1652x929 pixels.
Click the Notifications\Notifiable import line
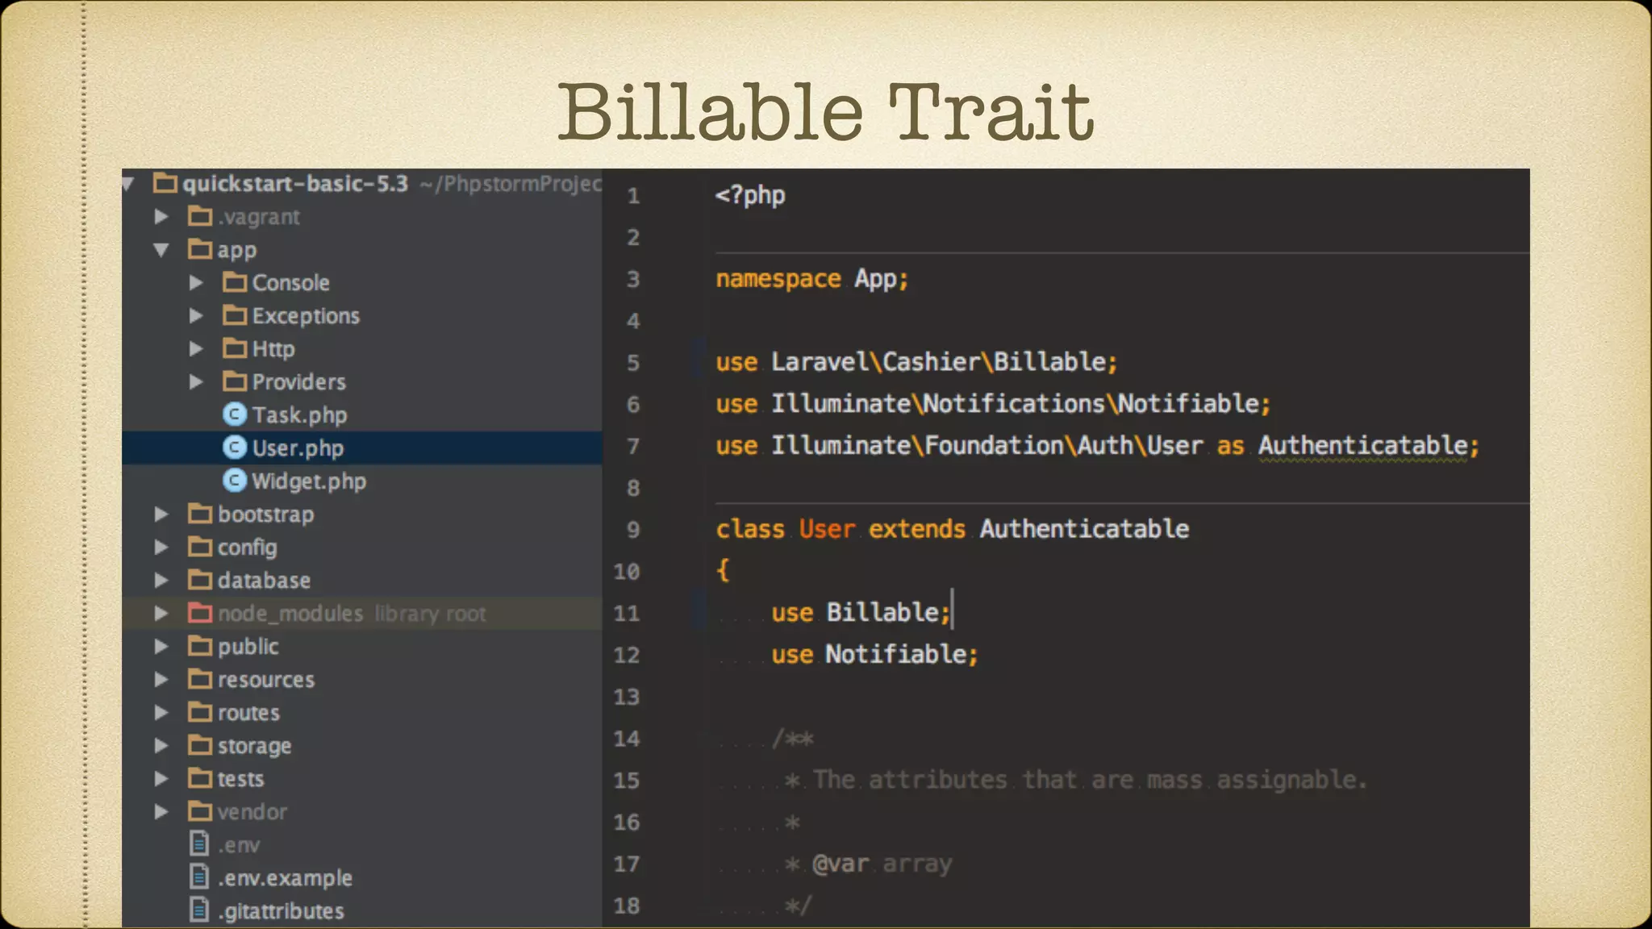pyautogui.click(x=993, y=404)
